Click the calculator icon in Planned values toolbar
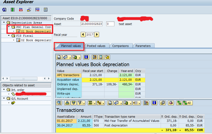The image size is (212, 134). (101, 57)
